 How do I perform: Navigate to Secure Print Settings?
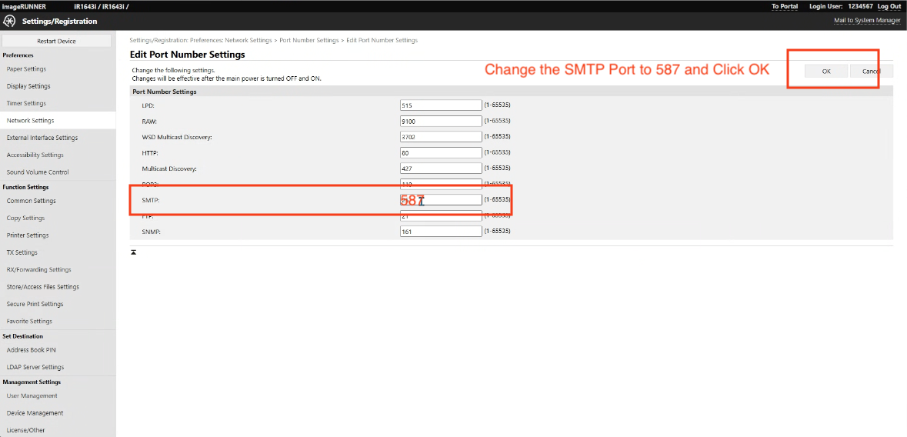pos(35,304)
